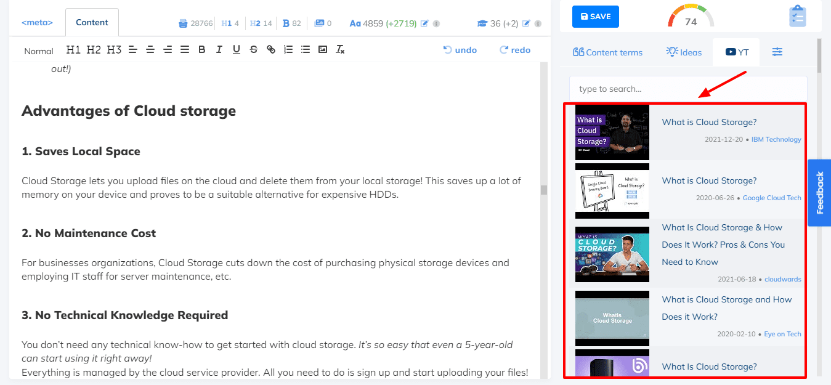Click the right panel scrollbar
Viewport: 831px width, 385px height.
[x=819, y=55]
